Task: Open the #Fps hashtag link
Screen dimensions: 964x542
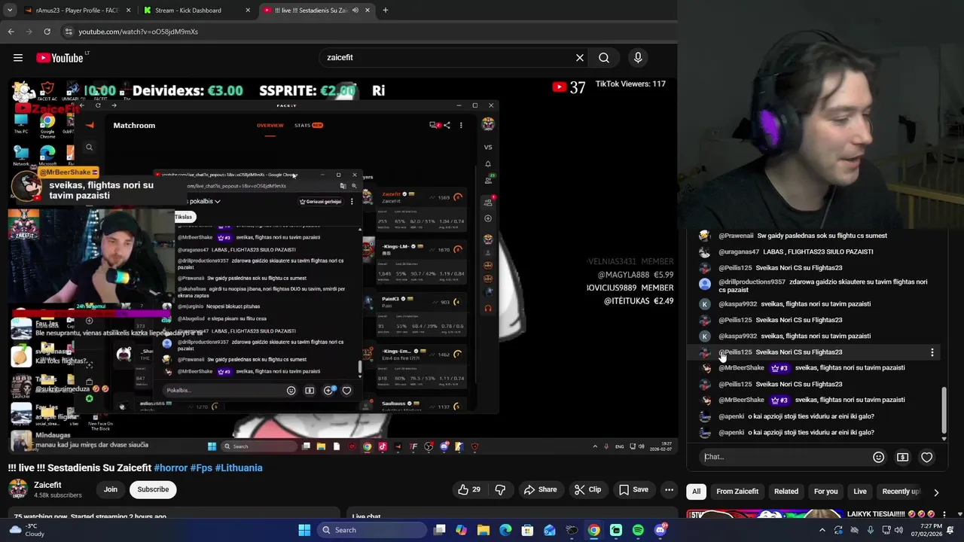Action: point(201,467)
